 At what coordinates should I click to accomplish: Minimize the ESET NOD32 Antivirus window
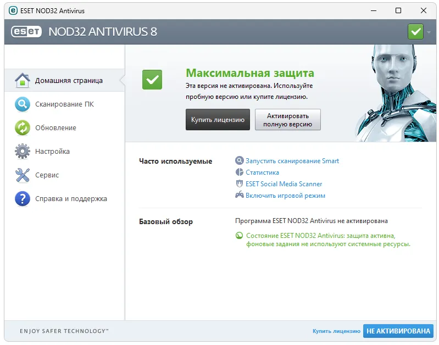pos(374,10)
